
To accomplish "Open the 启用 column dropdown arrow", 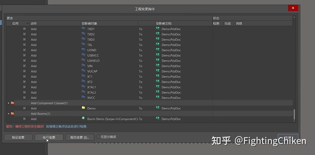I will [x=28, y=23].
